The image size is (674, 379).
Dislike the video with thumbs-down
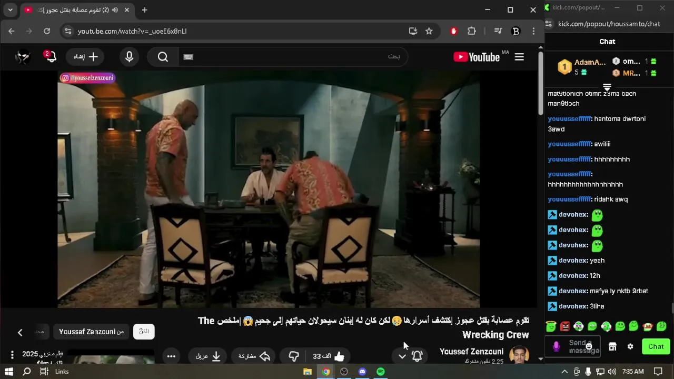coord(294,356)
